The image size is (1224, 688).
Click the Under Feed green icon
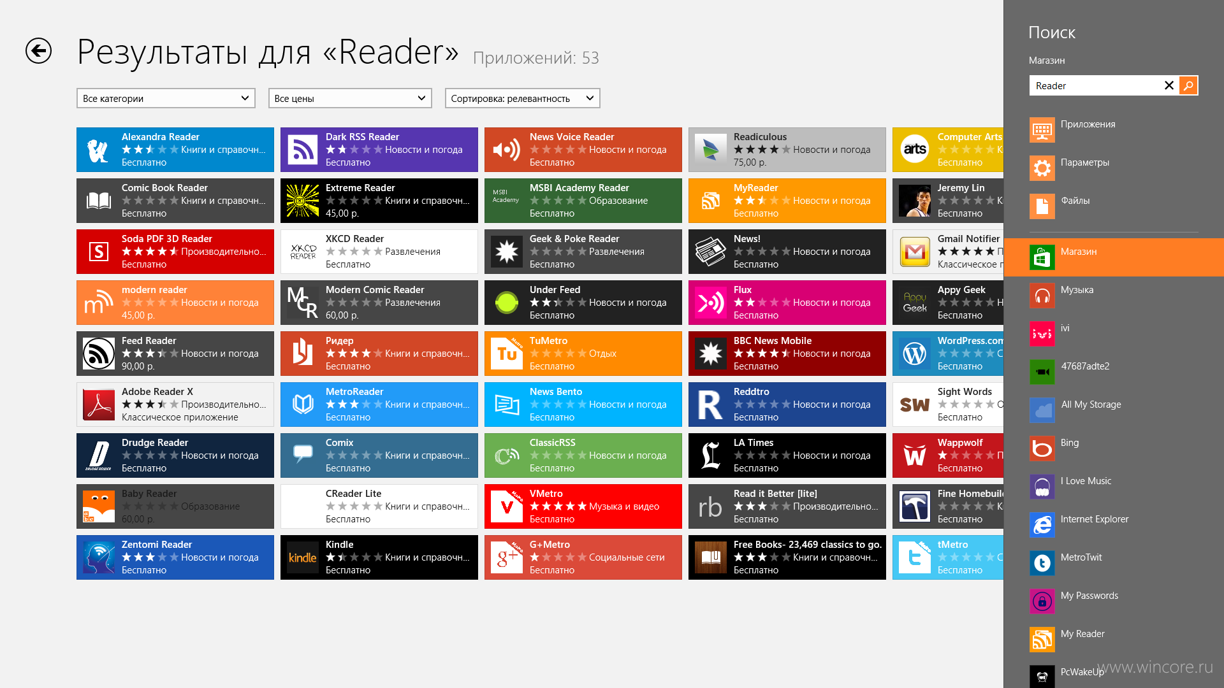[x=507, y=303]
